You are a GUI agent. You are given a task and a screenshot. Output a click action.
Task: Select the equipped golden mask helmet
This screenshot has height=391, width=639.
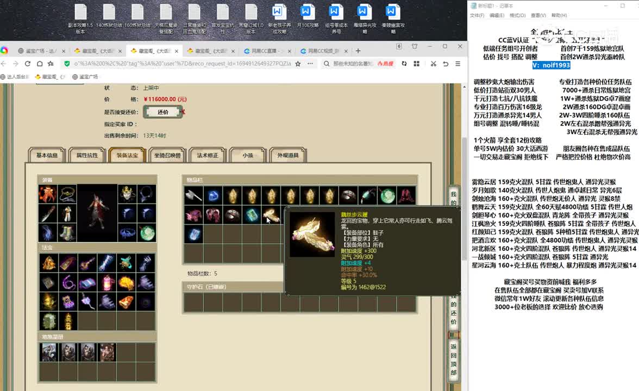pos(127,194)
